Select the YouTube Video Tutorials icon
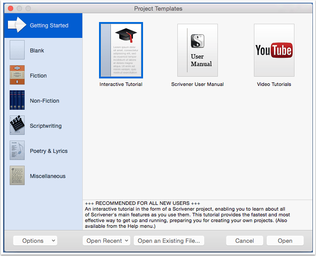The width and height of the screenshot is (316, 256). 274,50
